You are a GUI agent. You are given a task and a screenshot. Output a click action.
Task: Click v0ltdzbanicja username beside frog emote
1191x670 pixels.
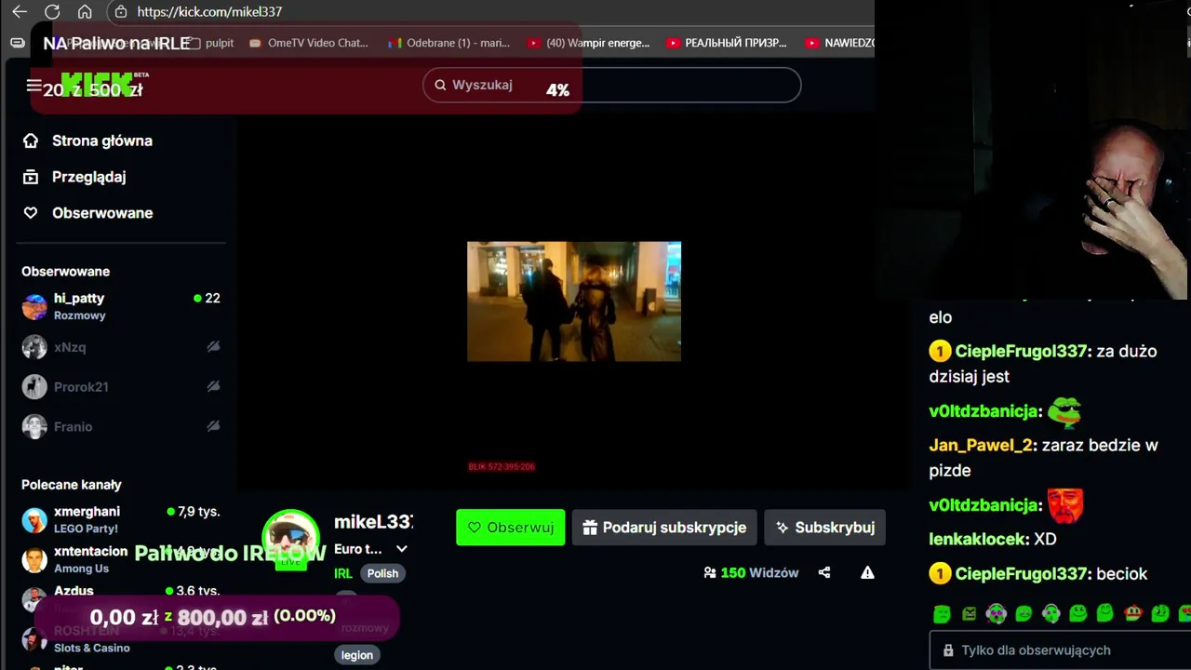(984, 411)
